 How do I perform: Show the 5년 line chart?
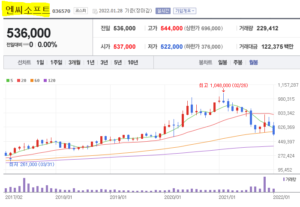click(x=118, y=62)
